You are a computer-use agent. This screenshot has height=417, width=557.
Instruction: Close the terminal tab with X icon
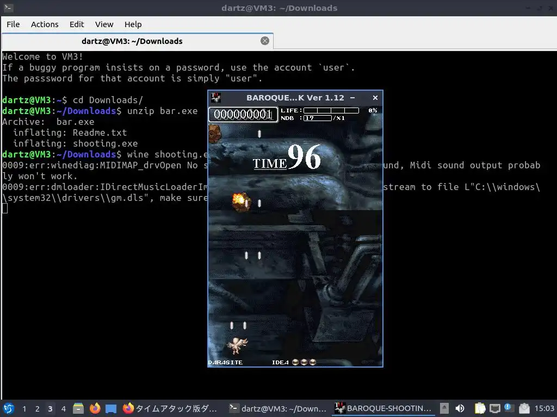tap(265, 41)
